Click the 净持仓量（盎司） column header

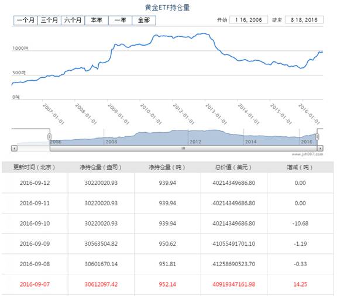click(x=101, y=167)
